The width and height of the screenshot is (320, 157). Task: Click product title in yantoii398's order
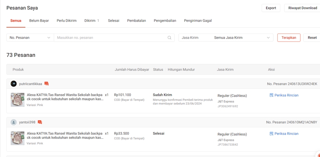(65, 136)
